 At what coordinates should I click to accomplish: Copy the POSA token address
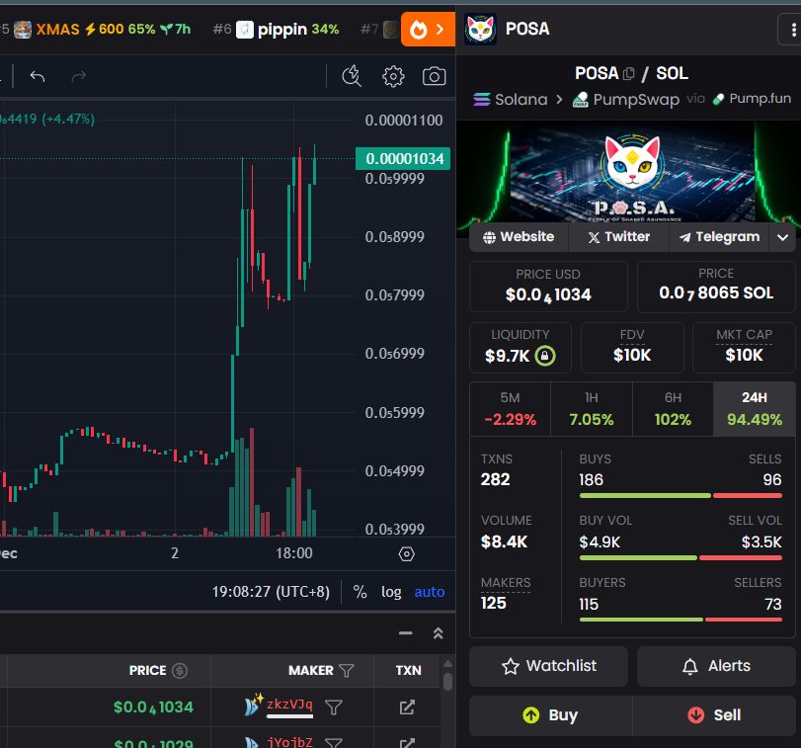click(629, 74)
